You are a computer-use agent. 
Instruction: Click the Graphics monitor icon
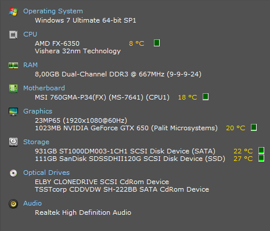(13, 112)
